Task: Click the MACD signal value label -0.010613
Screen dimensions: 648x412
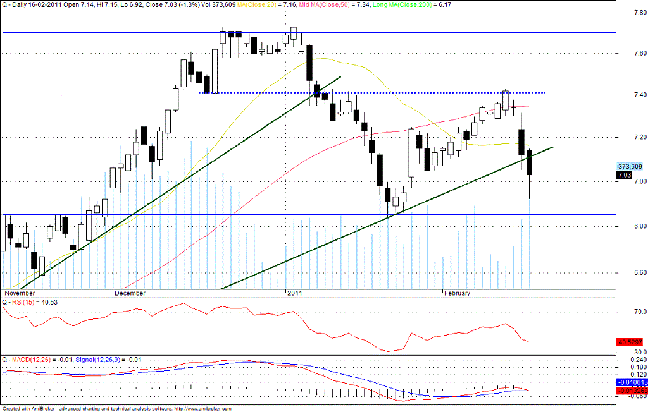Action: [x=632, y=382]
